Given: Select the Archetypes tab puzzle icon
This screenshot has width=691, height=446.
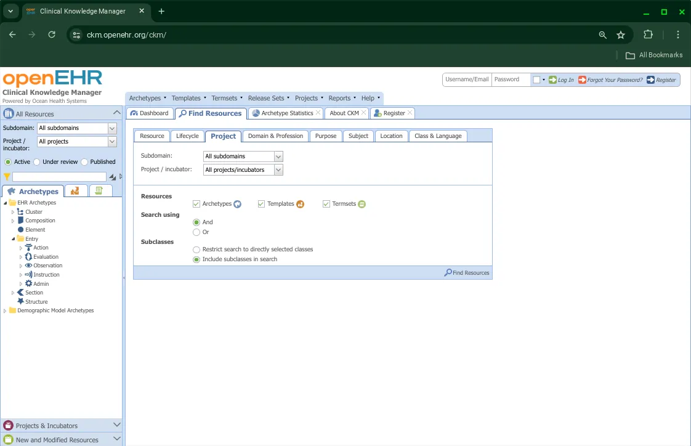Looking at the screenshot, I should pyautogui.click(x=12, y=192).
